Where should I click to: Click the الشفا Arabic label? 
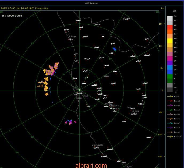[124, 121]
